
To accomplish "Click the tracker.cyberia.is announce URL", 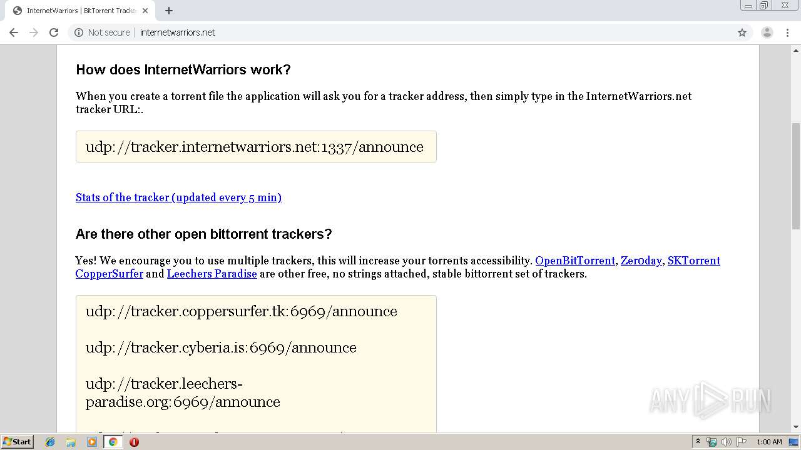I will tap(221, 347).
